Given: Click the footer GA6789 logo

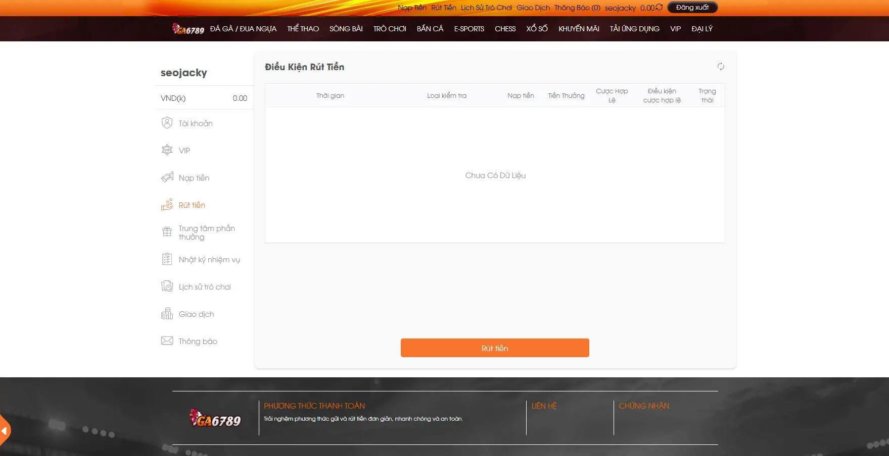Looking at the screenshot, I should (x=215, y=419).
